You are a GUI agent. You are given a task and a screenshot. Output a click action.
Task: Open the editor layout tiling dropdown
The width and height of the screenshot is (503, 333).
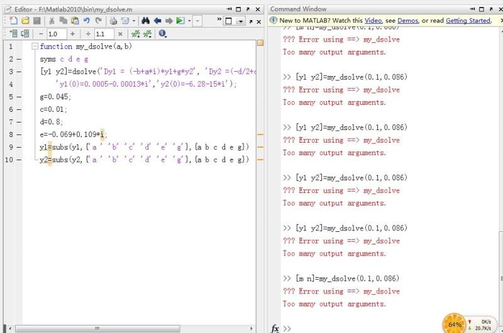pyautogui.click(x=240, y=21)
